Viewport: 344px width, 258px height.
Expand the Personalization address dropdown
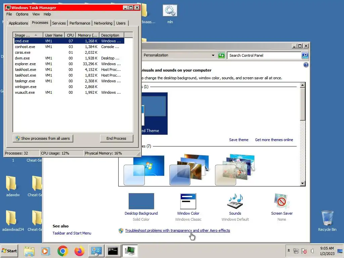click(x=213, y=55)
